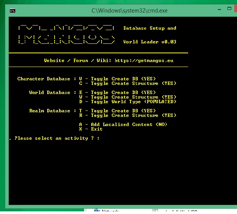Click the MaNGOS ASCII art logo
The height and width of the screenshot is (214, 237).
[66, 34]
